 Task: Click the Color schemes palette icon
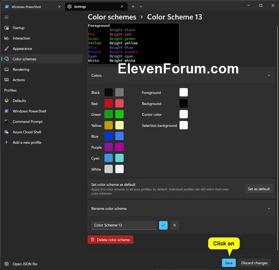(7, 59)
